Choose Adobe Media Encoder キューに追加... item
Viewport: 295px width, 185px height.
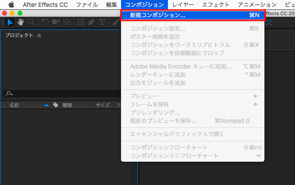tap(193, 66)
